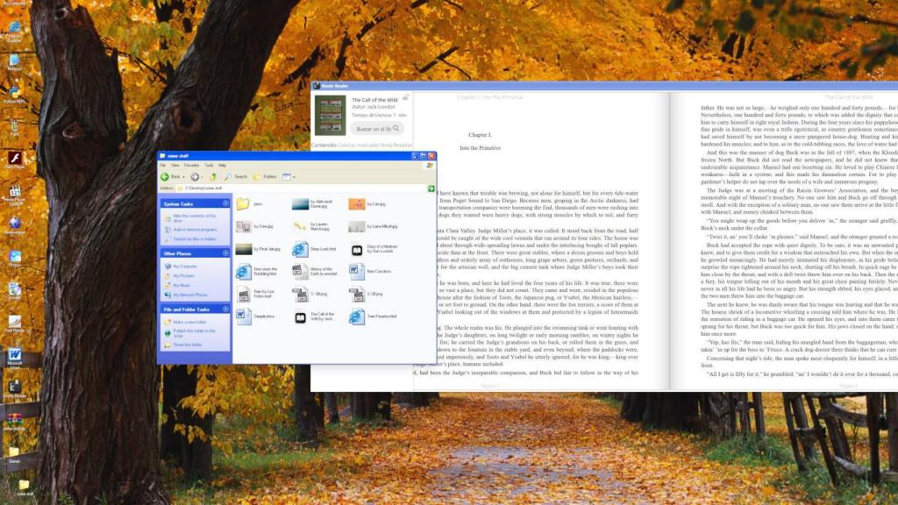The height and width of the screenshot is (505, 898).
Task: Switch to the Contenido tab in the reader
Action: point(323,145)
